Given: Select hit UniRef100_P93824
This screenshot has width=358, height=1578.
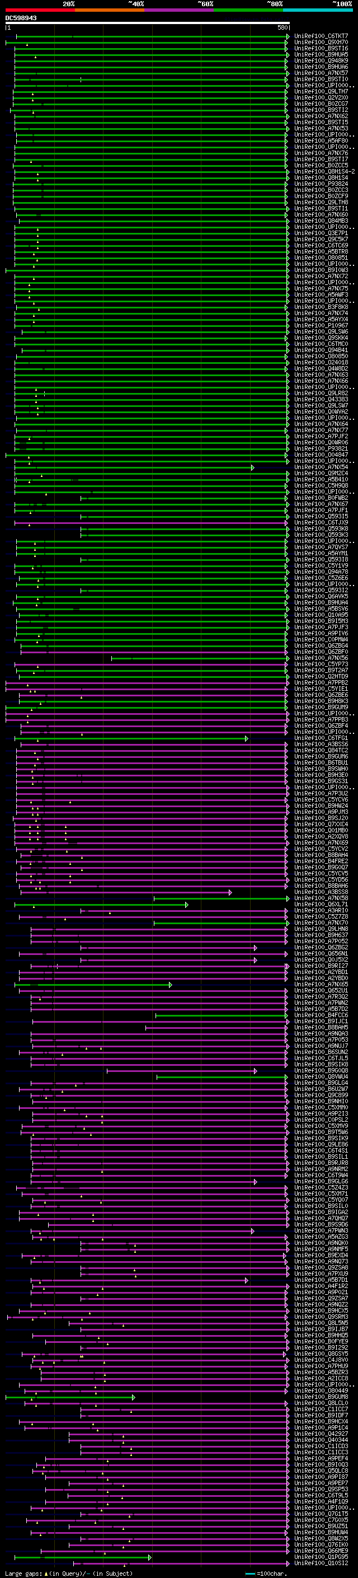Looking at the screenshot, I should tap(321, 184).
